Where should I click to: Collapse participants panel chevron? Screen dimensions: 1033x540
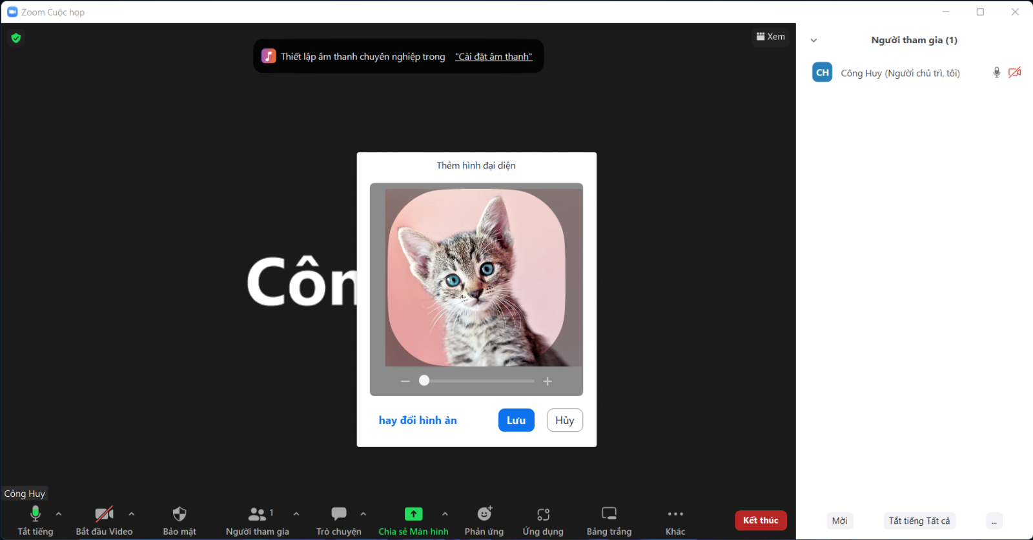click(x=814, y=40)
